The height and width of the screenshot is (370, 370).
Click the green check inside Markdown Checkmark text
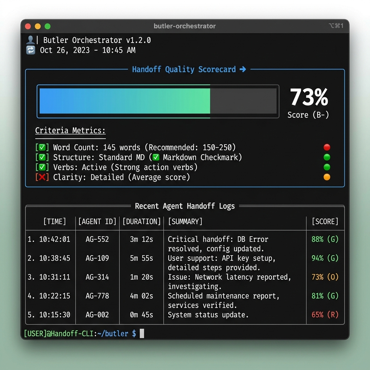[x=156, y=157]
